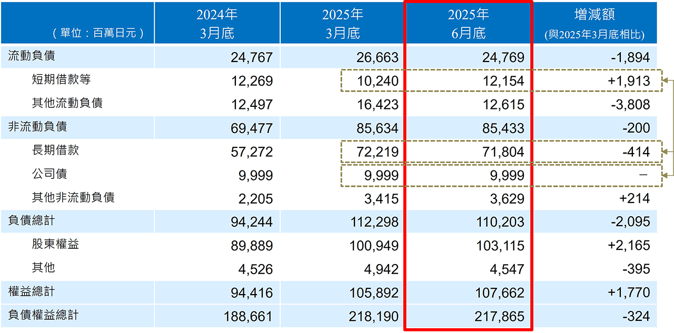Click the value 103,115
The height and width of the screenshot is (333, 674).
coord(500,246)
